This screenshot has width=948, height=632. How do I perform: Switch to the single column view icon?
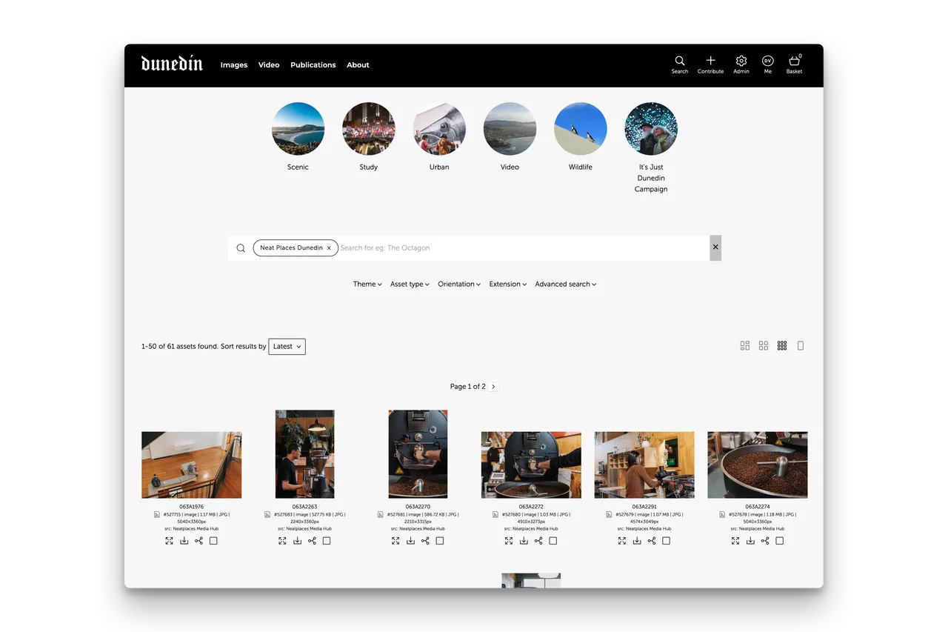point(800,346)
